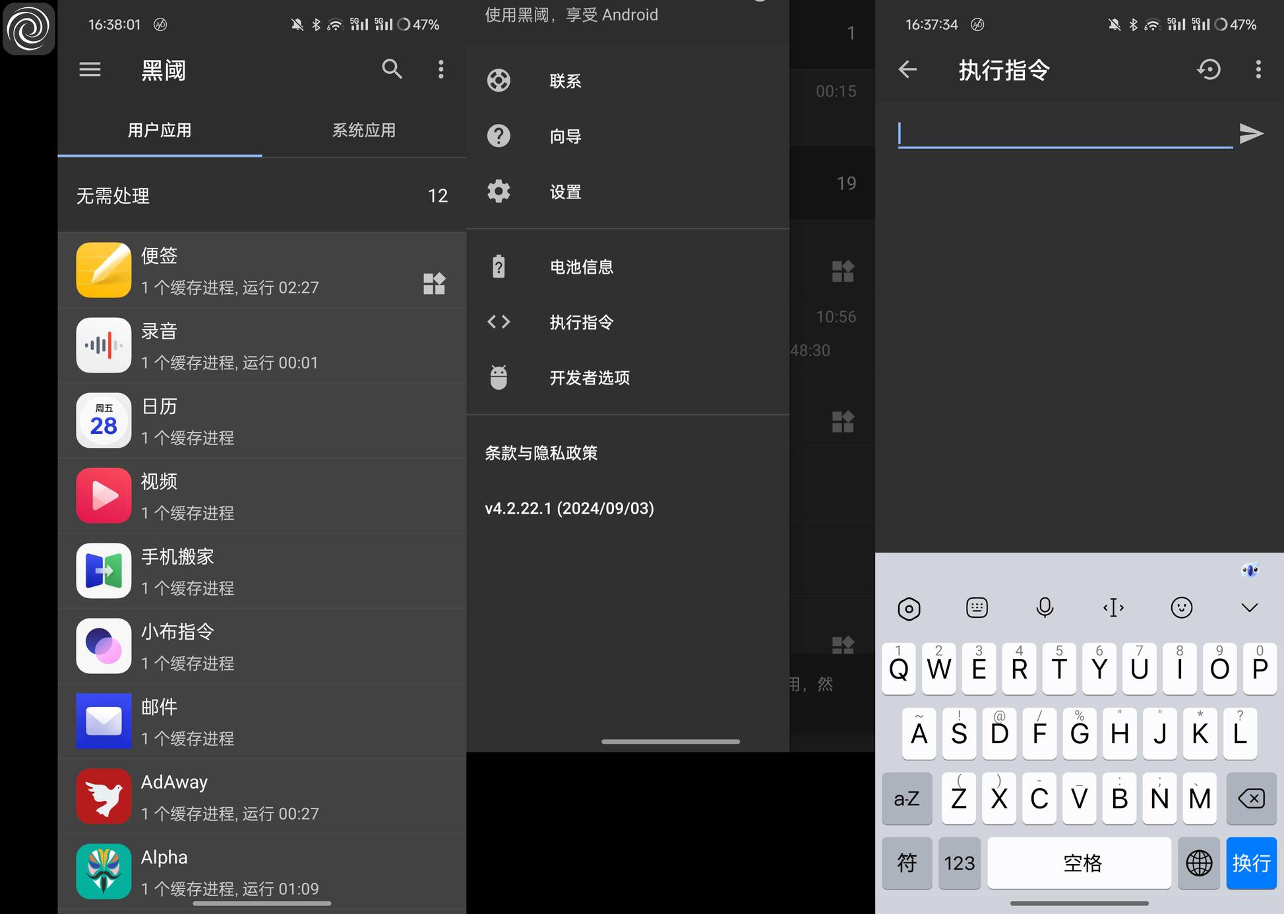Open 条款与隐私政策 link
Image resolution: width=1284 pixels, height=914 pixels.
pos(541,453)
